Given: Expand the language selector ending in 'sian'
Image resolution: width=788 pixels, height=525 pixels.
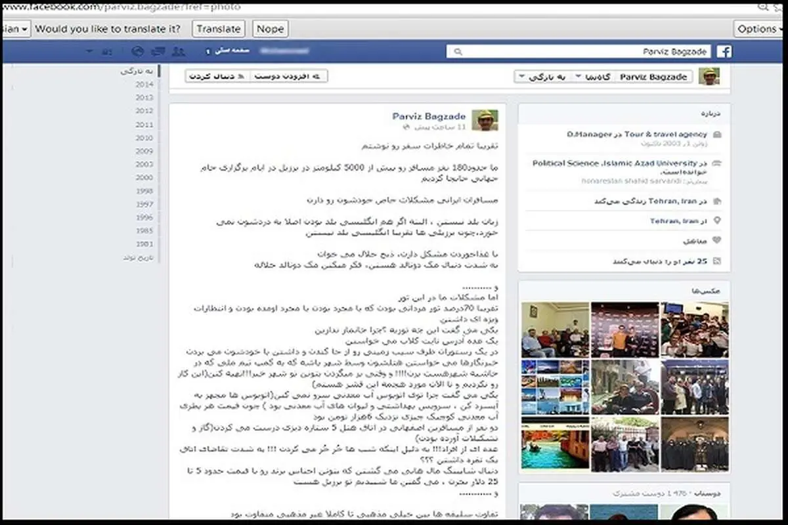Looking at the screenshot, I should coord(14,29).
